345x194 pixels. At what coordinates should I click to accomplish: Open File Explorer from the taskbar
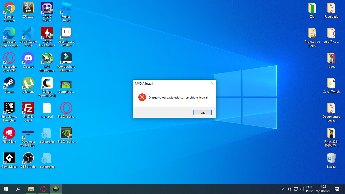31,189
